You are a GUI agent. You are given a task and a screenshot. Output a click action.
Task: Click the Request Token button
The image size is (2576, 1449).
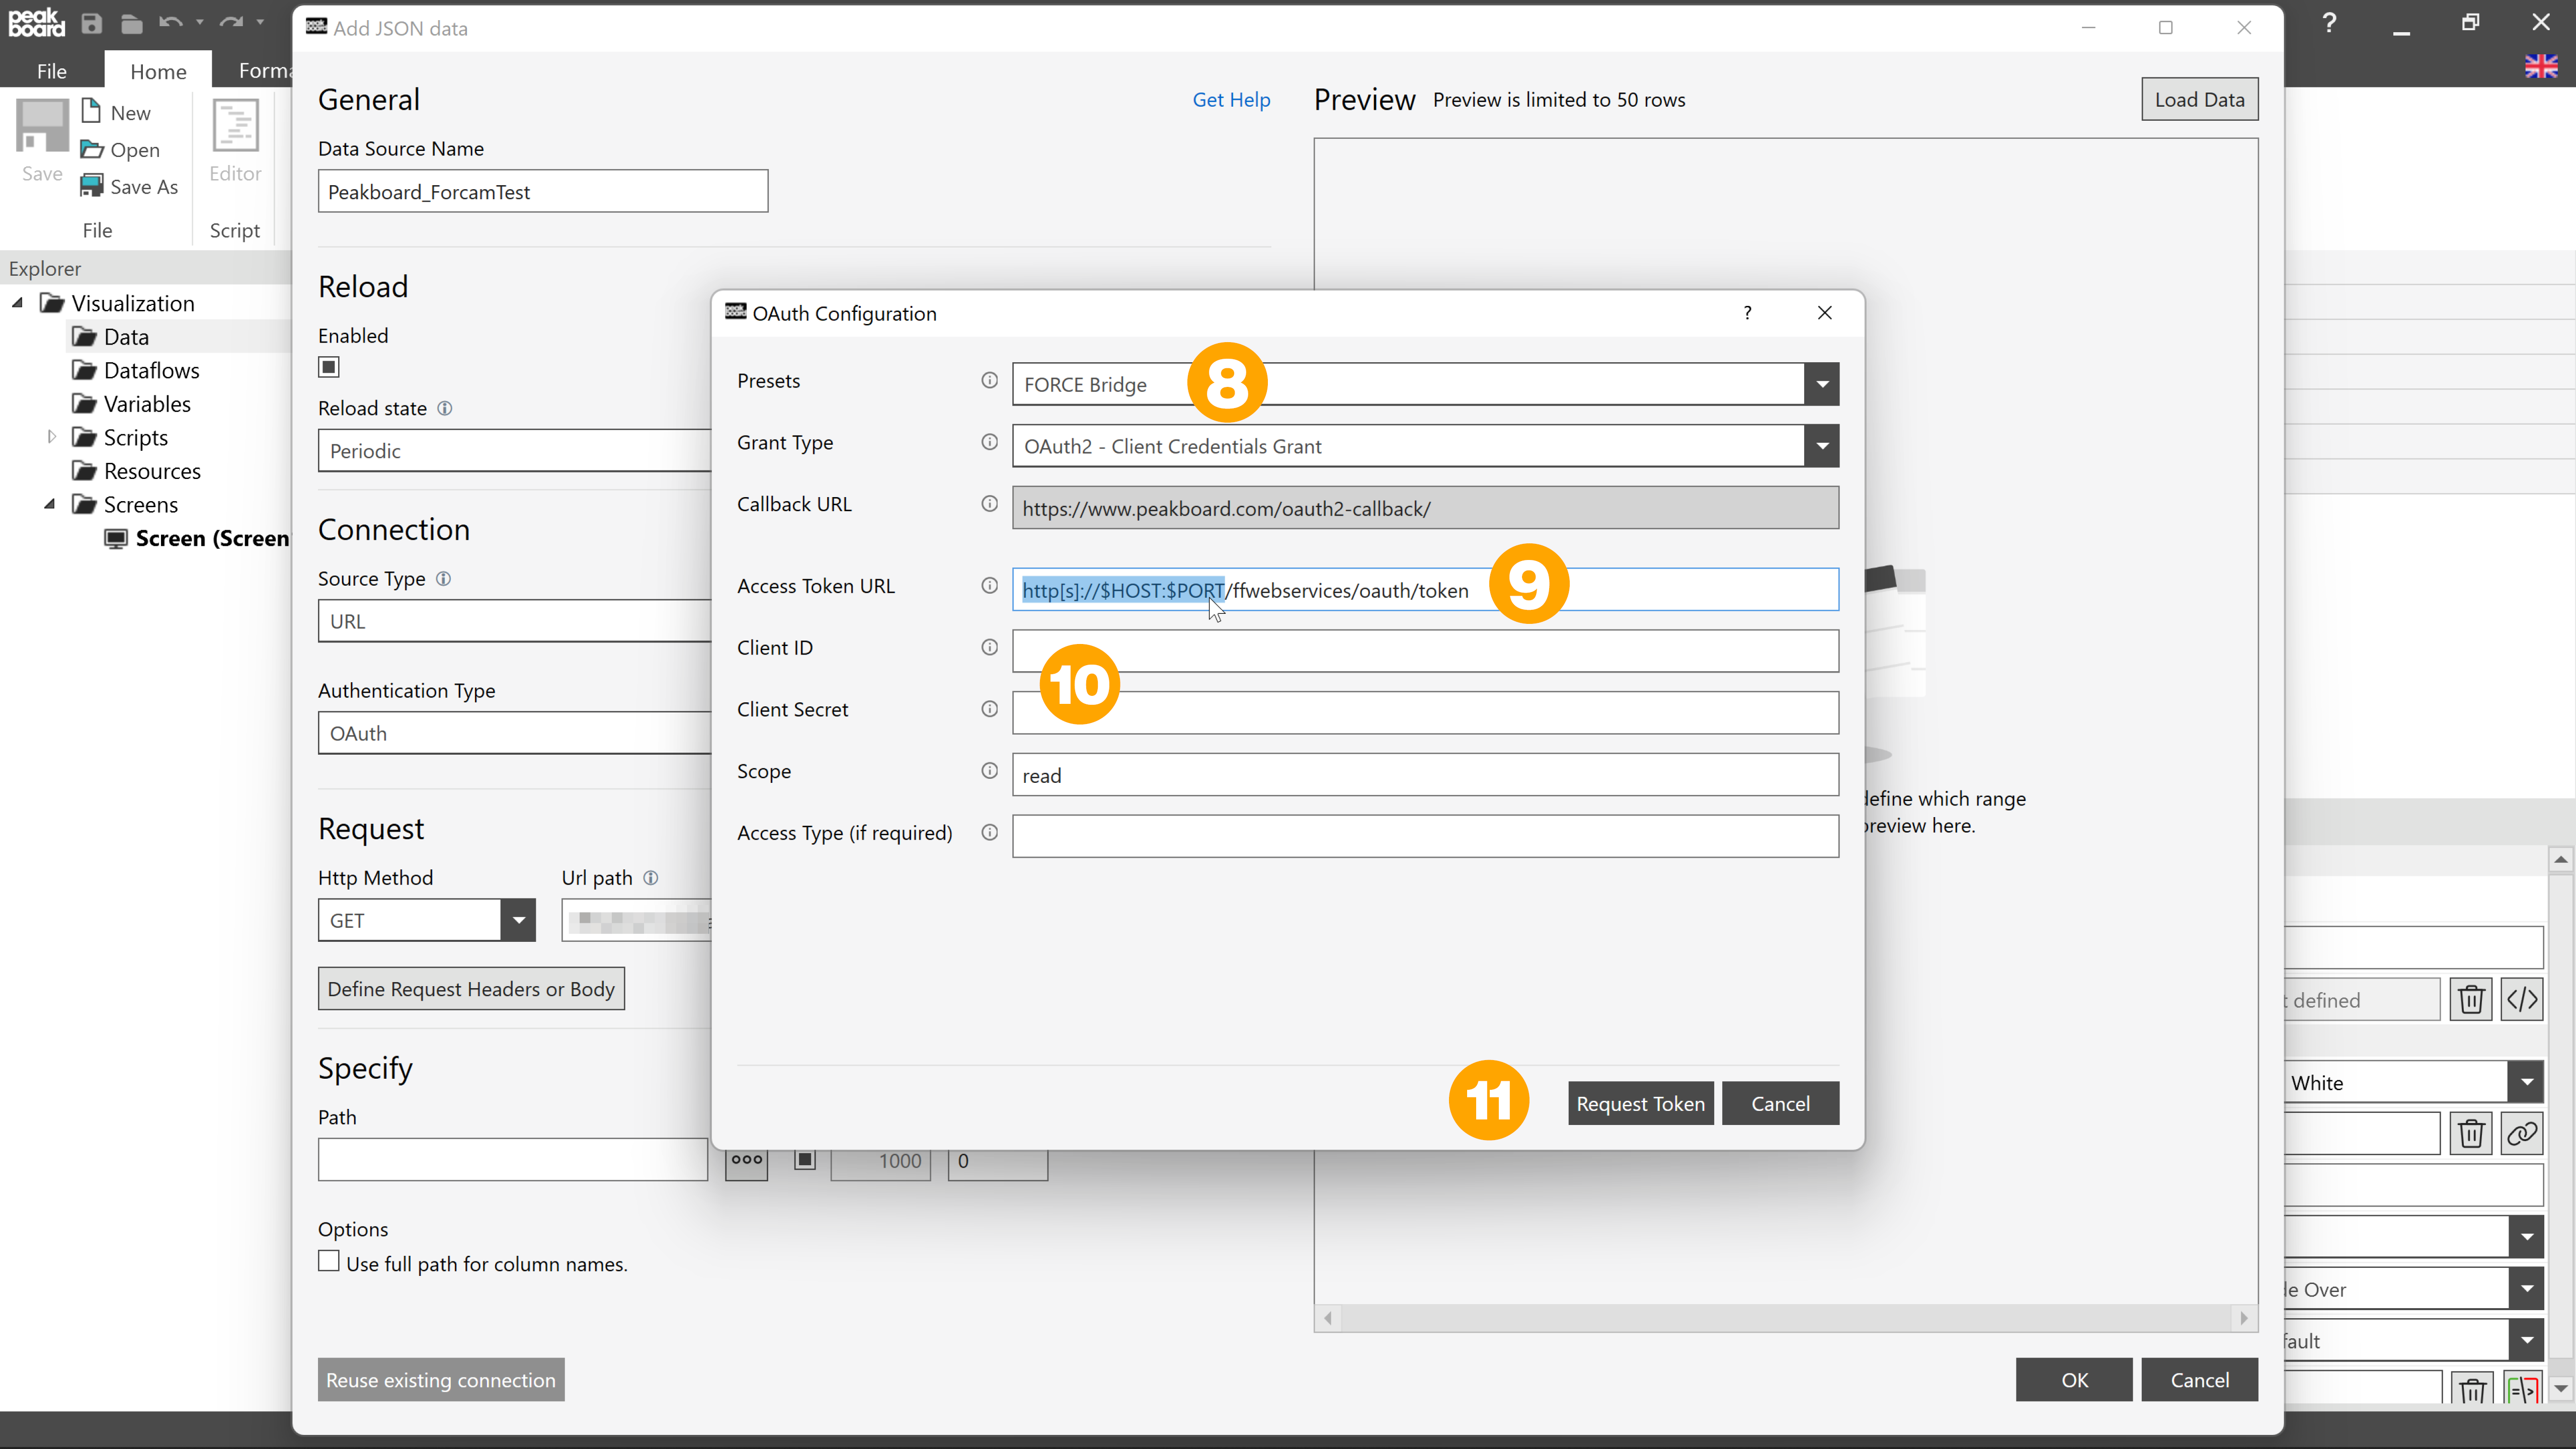click(1640, 1102)
